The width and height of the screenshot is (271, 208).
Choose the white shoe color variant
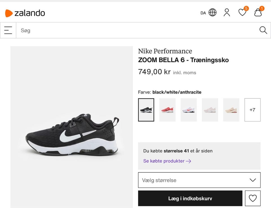[x=189, y=110]
